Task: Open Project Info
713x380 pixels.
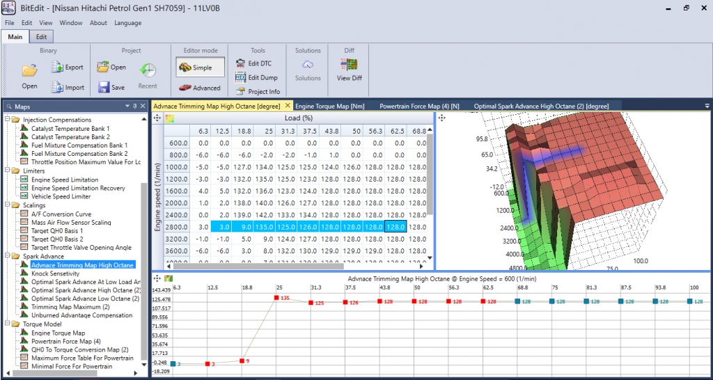Action: [x=258, y=91]
